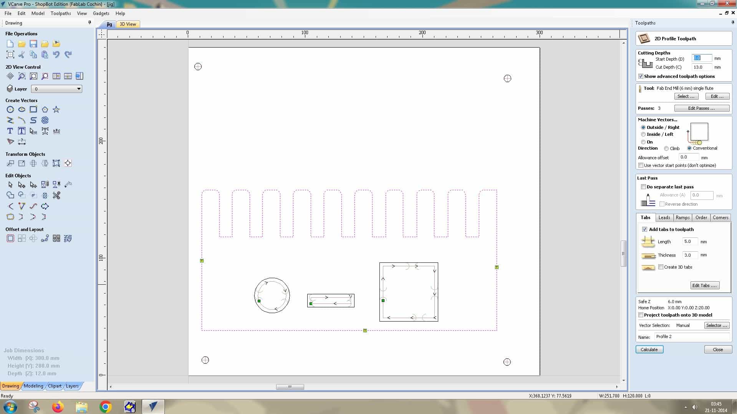Viewport: 737px width, 414px height.
Task: Open the Clipart tab
Action: tap(55, 386)
